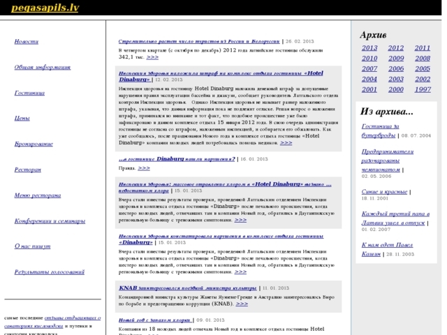
Task: Open the 2013 archive year
Action: (x=369, y=48)
